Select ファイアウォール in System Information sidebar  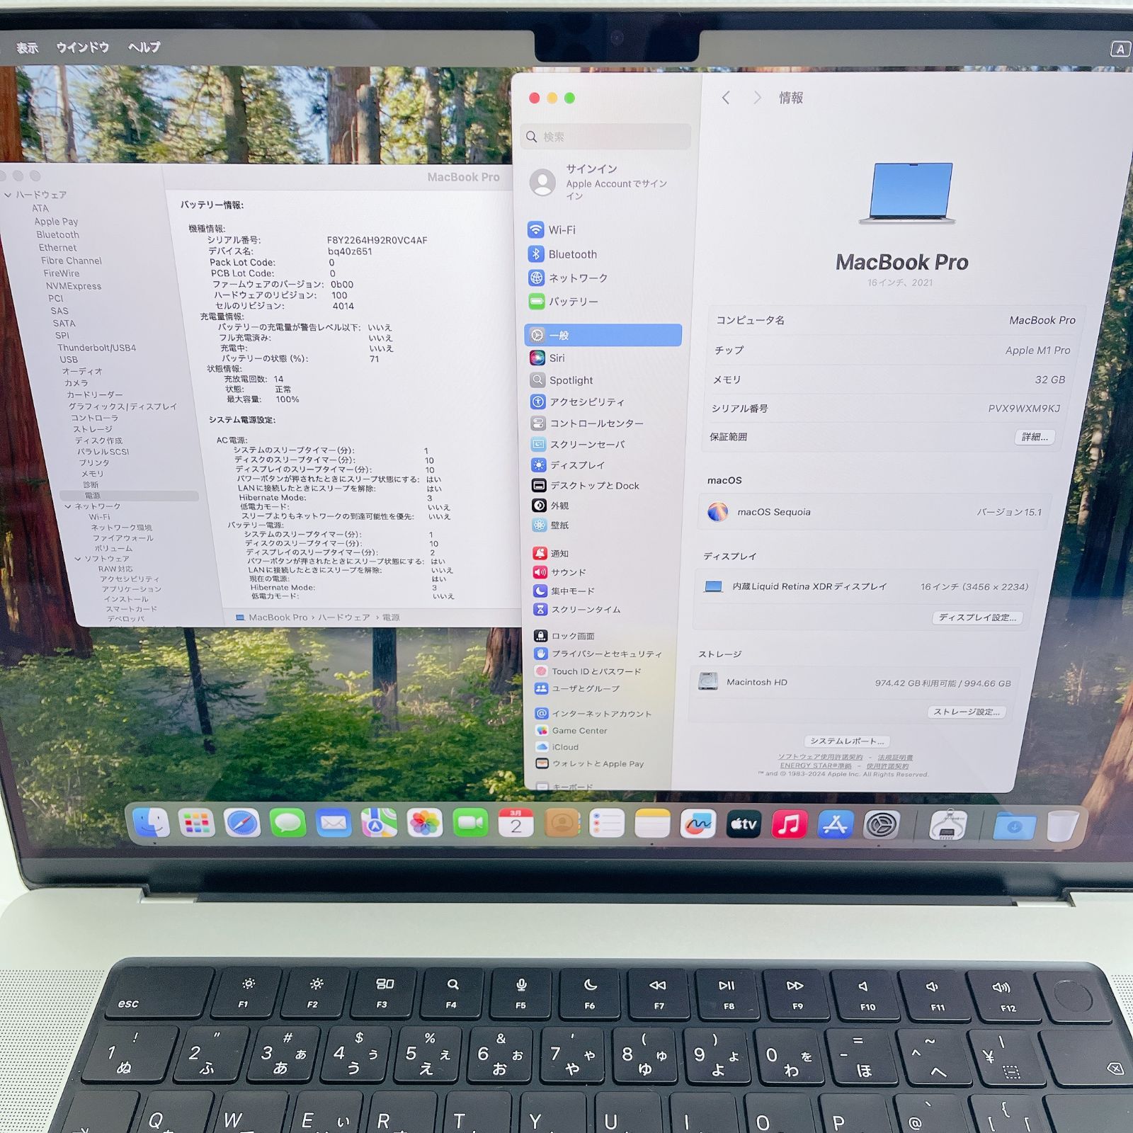[123, 538]
